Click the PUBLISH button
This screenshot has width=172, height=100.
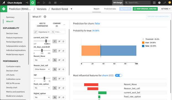coord(125,9)
